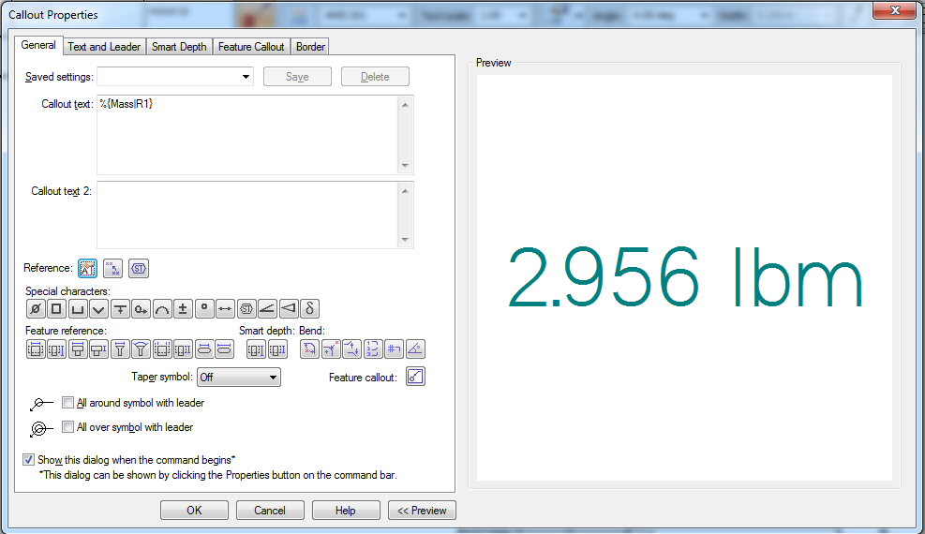The image size is (925, 534).
Task: Click the Symbols and Values reference icon
Action: tap(112, 268)
